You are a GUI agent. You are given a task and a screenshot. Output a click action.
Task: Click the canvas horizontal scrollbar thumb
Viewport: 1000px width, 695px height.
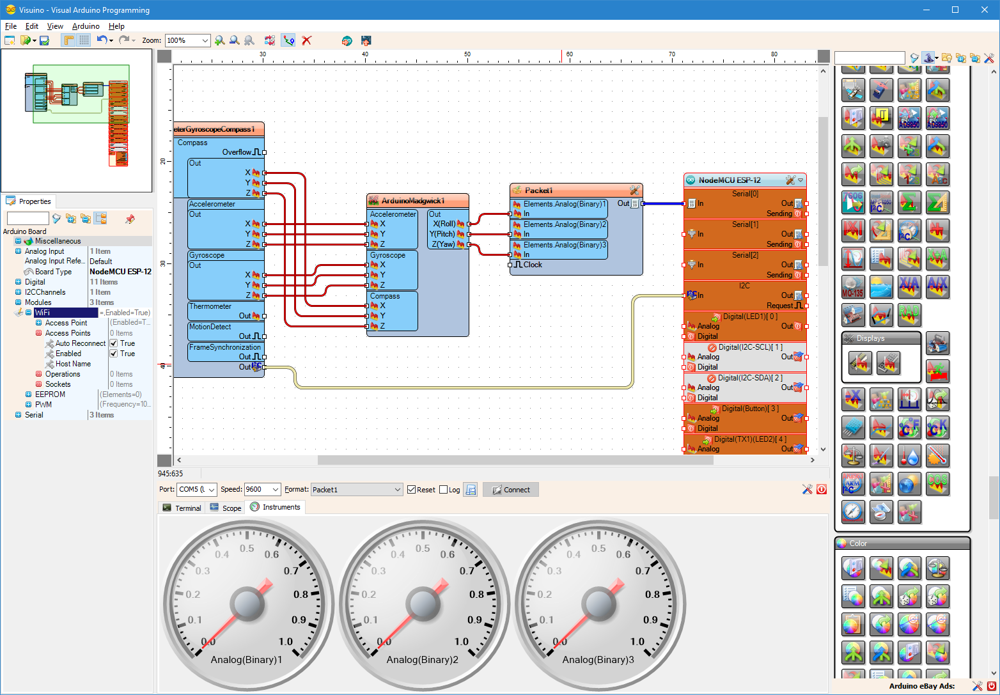pos(506,460)
